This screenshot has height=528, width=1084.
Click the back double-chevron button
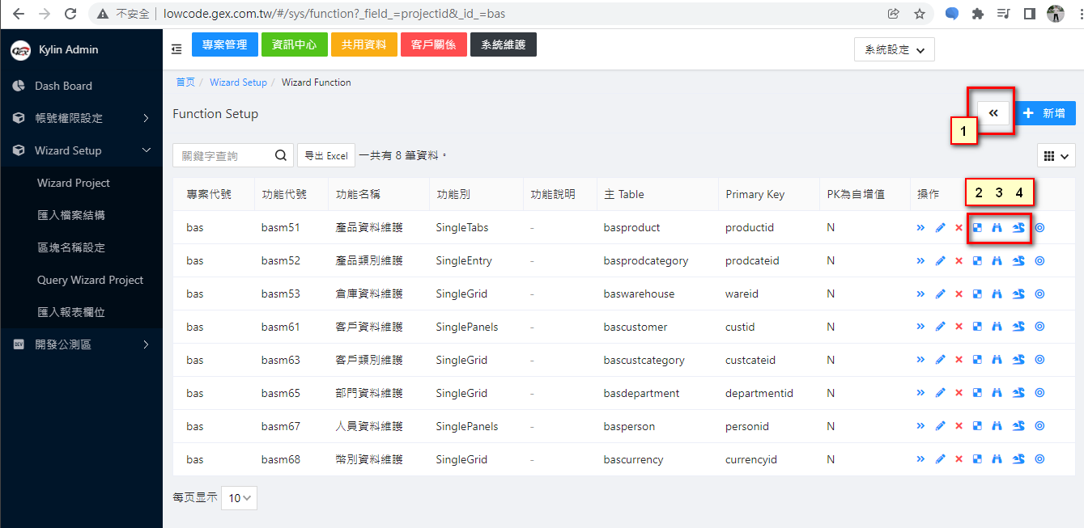click(993, 114)
